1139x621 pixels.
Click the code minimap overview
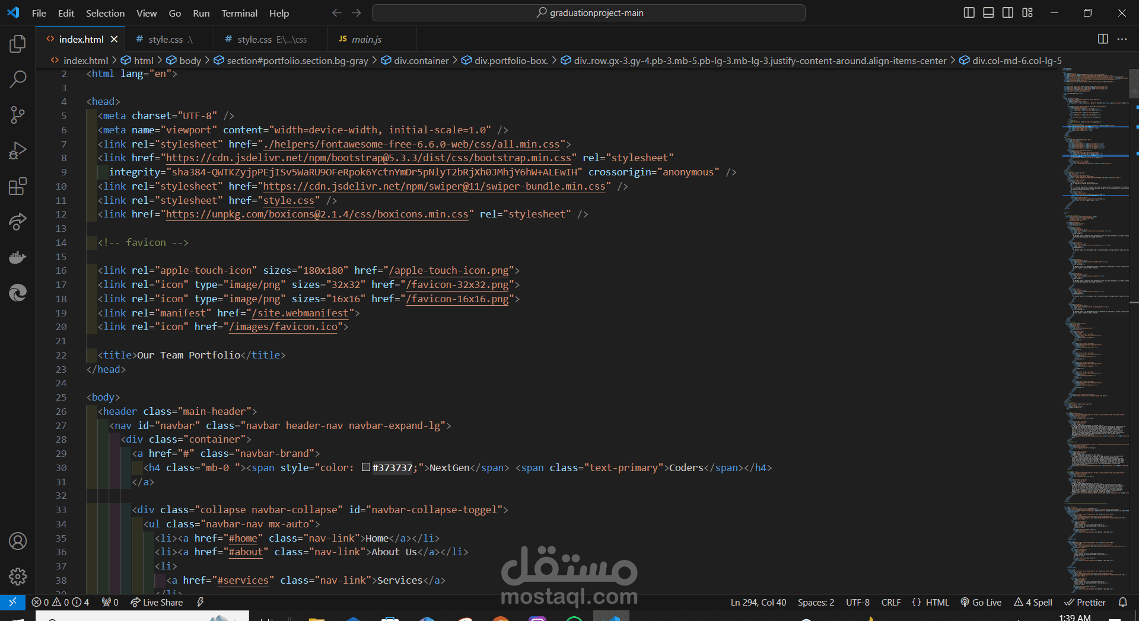click(1096, 331)
